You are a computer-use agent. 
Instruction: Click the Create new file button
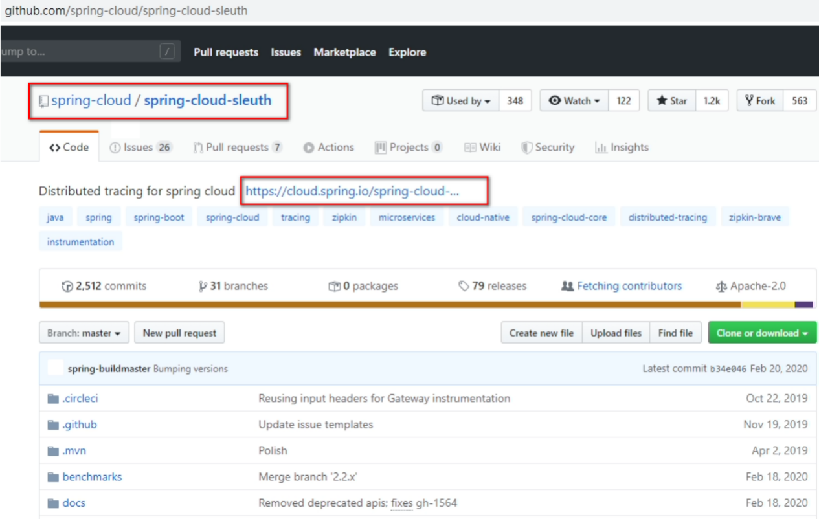point(542,333)
